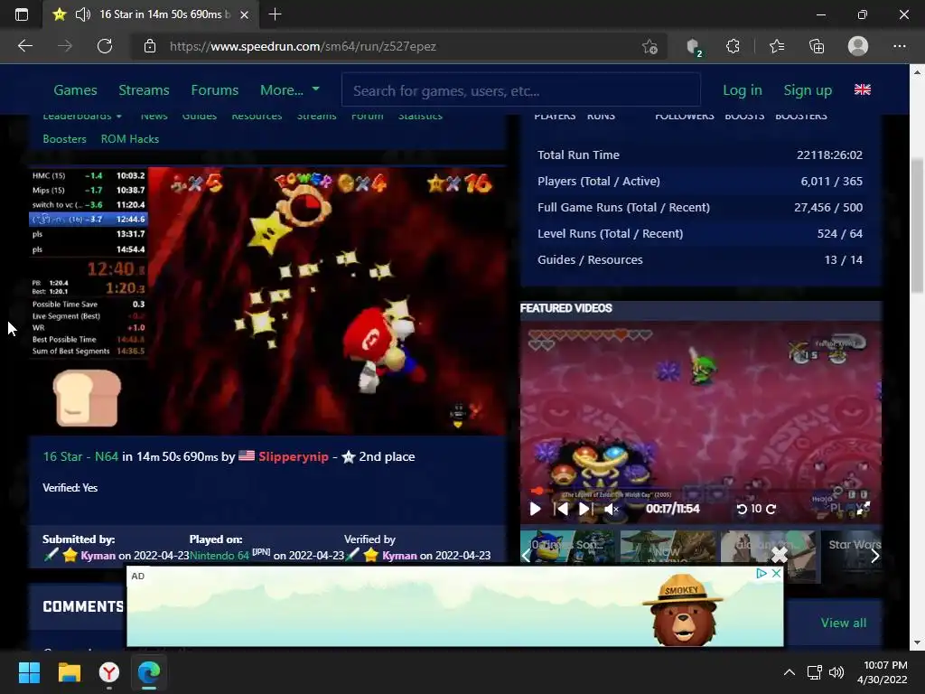Open the Nintendo 64 platform link
925x694 pixels.
pyautogui.click(x=220, y=556)
